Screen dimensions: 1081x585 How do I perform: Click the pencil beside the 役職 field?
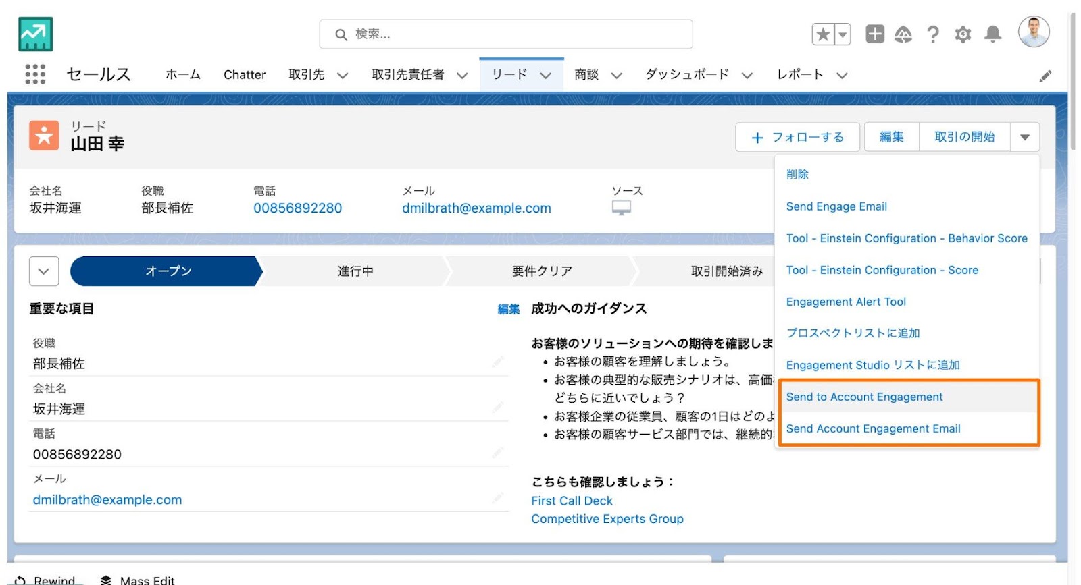pos(498,362)
